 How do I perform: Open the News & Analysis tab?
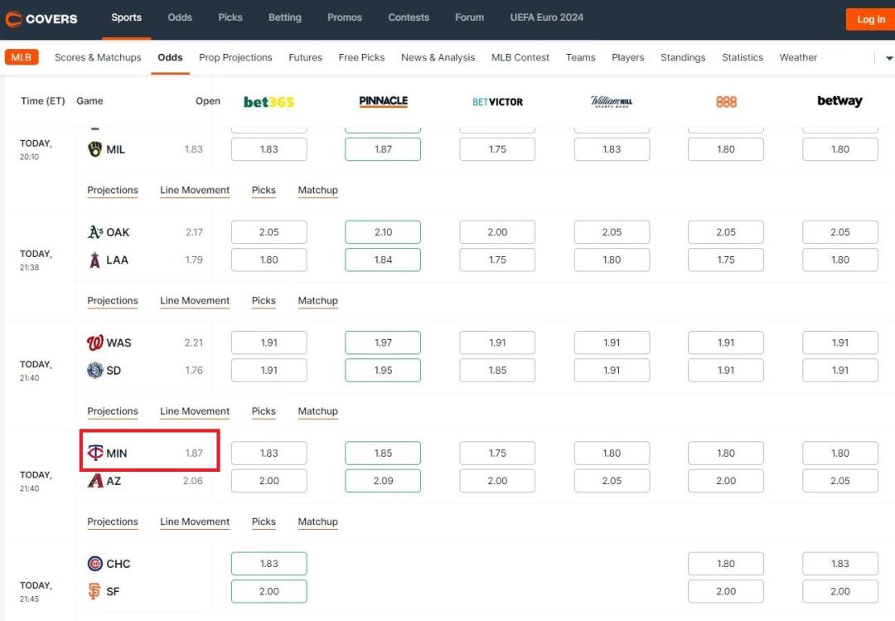coord(438,57)
